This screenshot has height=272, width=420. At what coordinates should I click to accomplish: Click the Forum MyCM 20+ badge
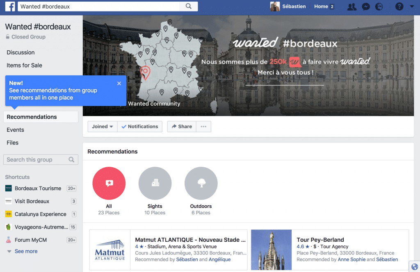tap(71, 240)
